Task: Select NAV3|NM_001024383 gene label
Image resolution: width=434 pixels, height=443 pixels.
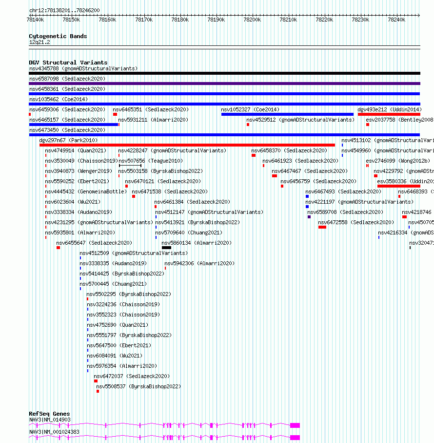Action: coord(55,432)
